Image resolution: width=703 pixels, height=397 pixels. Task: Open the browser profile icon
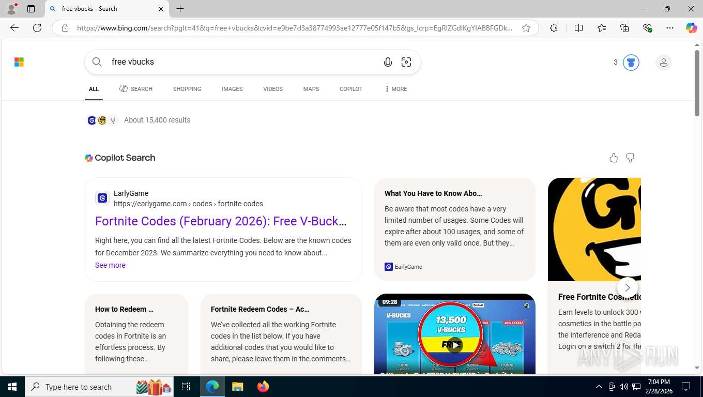11,9
